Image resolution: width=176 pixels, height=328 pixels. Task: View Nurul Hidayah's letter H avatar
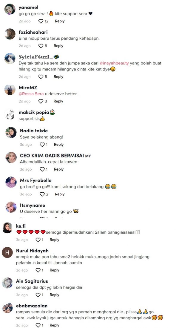[x=7, y=252]
